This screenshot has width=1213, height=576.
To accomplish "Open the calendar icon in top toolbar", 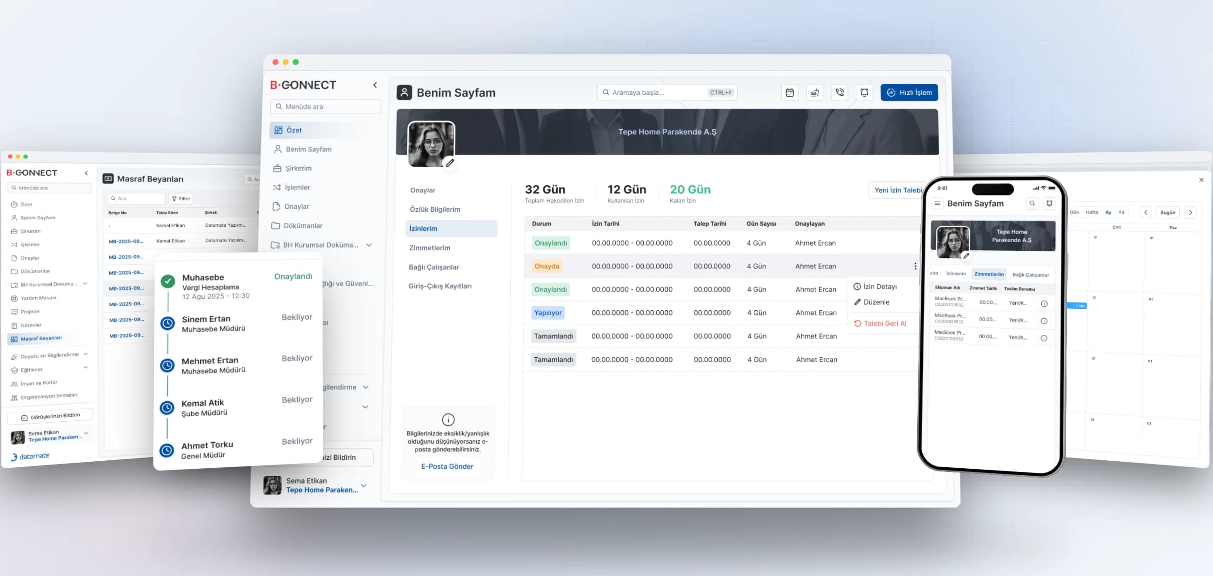I will [790, 92].
